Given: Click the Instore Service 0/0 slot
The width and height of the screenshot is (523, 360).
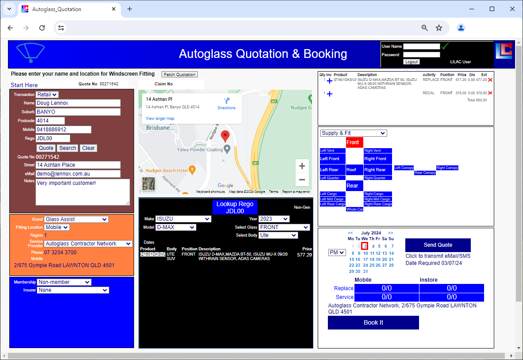Looking at the screenshot, I should pos(452,297).
